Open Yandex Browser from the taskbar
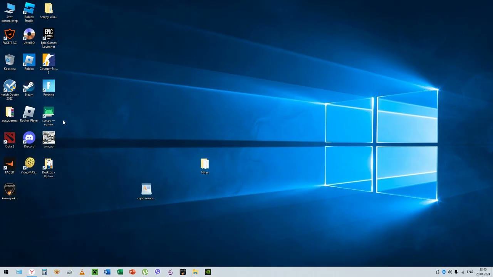The width and height of the screenshot is (493, 277). point(32,272)
